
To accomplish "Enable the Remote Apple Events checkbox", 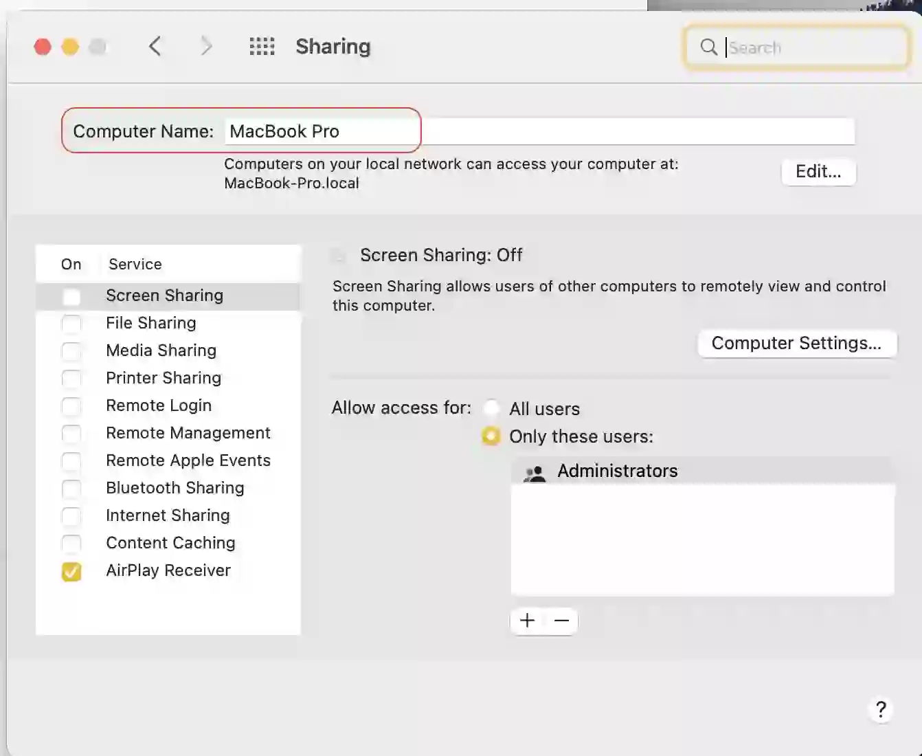I will [71, 461].
